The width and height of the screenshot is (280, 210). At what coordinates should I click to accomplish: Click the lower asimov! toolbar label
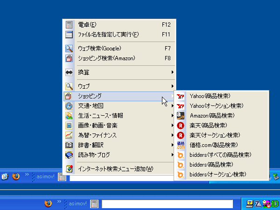point(77,203)
